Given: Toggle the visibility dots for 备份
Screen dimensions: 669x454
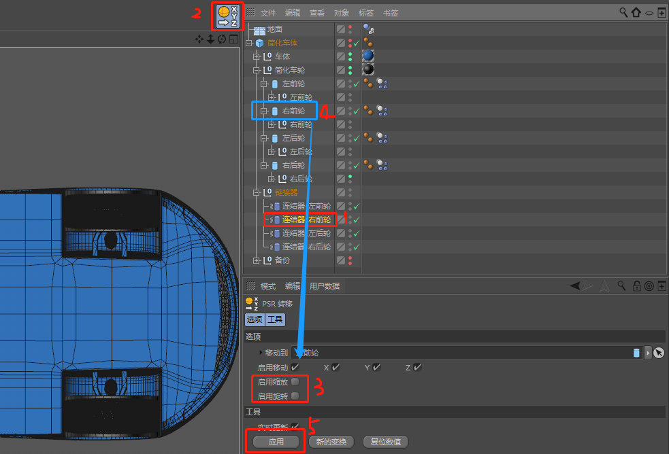Looking at the screenshot, I should tap(350, 260).
